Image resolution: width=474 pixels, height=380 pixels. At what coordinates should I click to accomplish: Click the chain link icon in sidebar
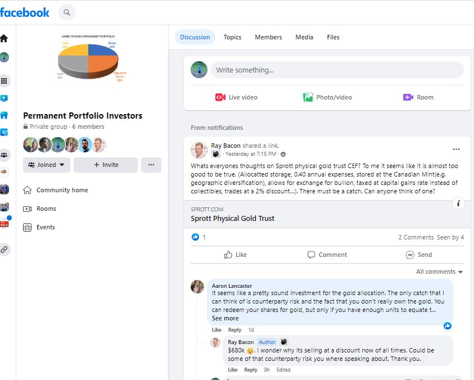[x=4, y=249]
